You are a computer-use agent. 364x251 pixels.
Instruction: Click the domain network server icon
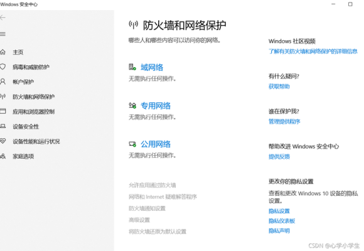click(x=132, y=67)
